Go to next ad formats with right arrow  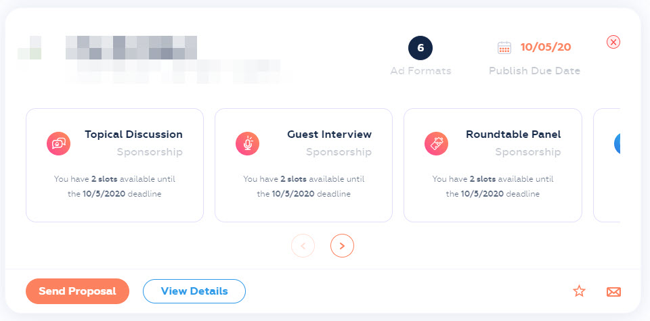[342, 246]
